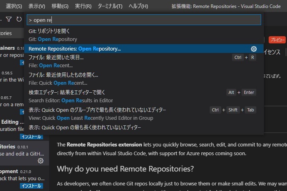
Task: Click インストール button below Editing extension
Action: [31, 136]
